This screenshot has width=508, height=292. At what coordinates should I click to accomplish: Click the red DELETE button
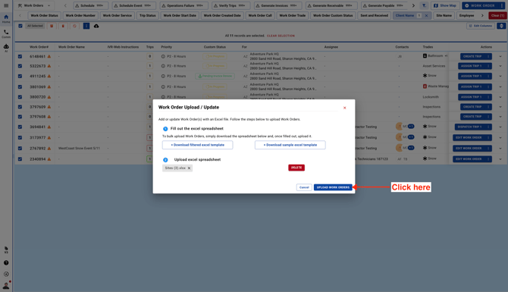point(296,168)
